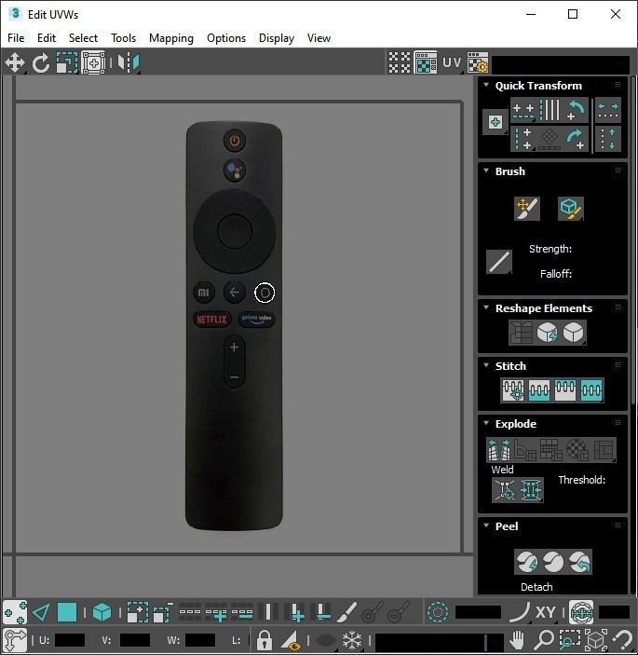Activate the Pan View hand tool
Screen dimensions: 638x655
point(517,639)
